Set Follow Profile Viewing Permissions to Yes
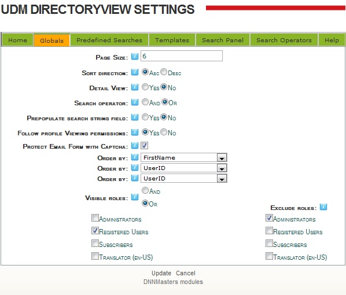Image resolution: width=346 pixels, height=295 pixels. (x=145, y=132)
